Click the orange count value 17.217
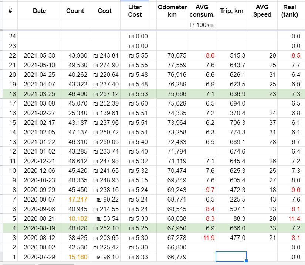The image size is (305, 265). pyautogui.click(x=77, y=199)
